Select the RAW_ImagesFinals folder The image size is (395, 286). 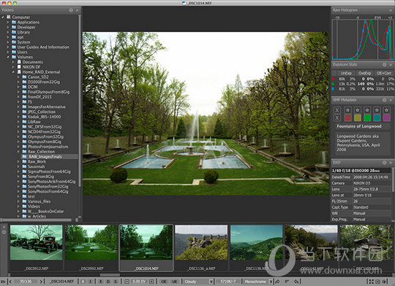pos(45,157)
